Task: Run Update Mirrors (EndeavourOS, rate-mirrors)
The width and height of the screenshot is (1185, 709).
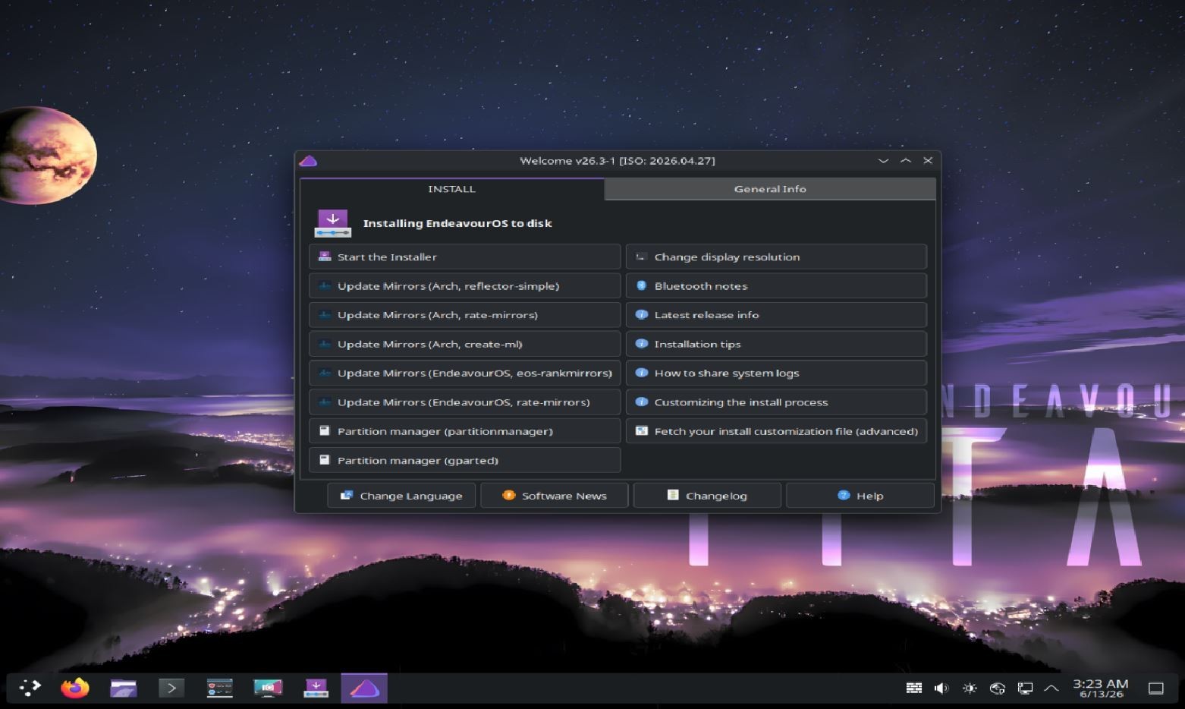Action: click(x=465, y=402)
